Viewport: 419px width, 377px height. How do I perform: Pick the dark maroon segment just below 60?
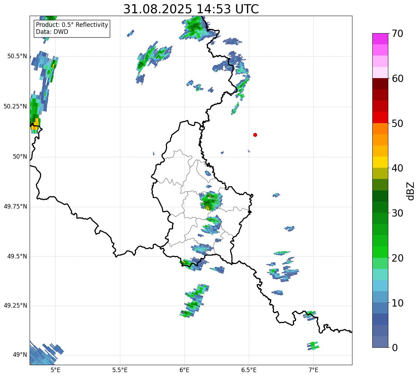coord(382,84)
